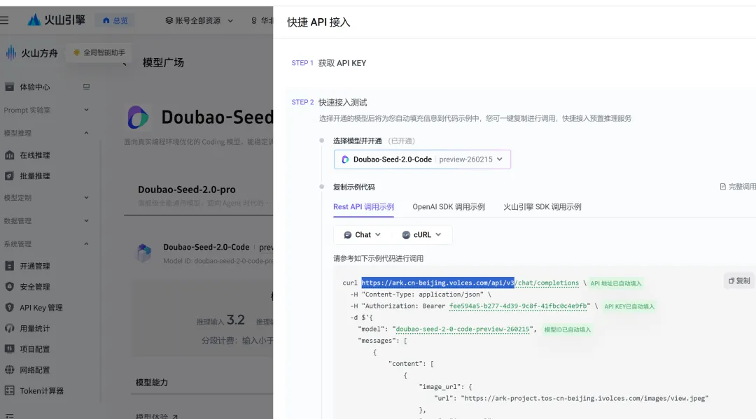Open the cURL language dropdown

[422, 235]
